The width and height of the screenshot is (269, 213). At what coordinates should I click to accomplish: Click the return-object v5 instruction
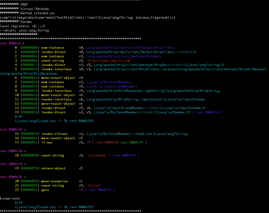(x=50, y=168)
